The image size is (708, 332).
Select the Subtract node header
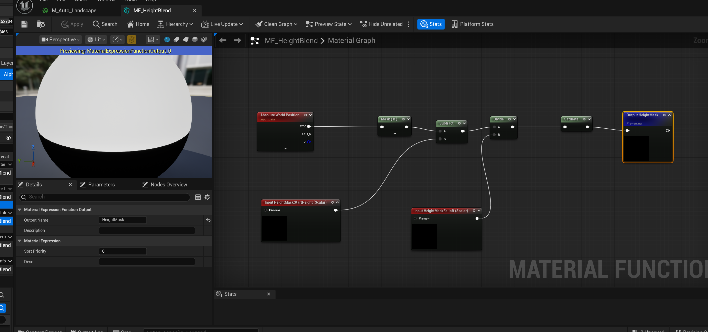pyautogui.click(x=447, y=124)
